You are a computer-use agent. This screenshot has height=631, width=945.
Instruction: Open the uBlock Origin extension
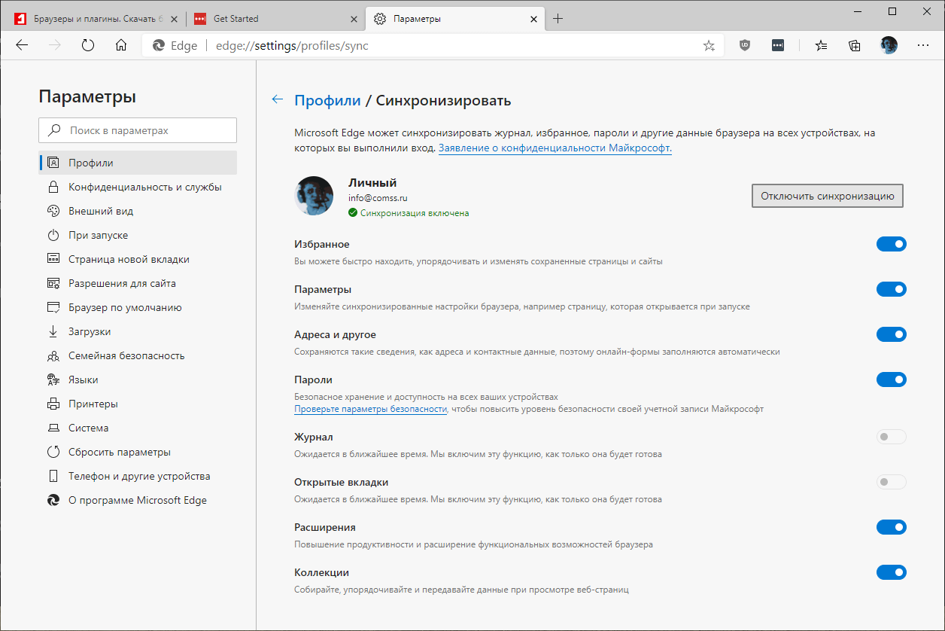tap(745, 45)
